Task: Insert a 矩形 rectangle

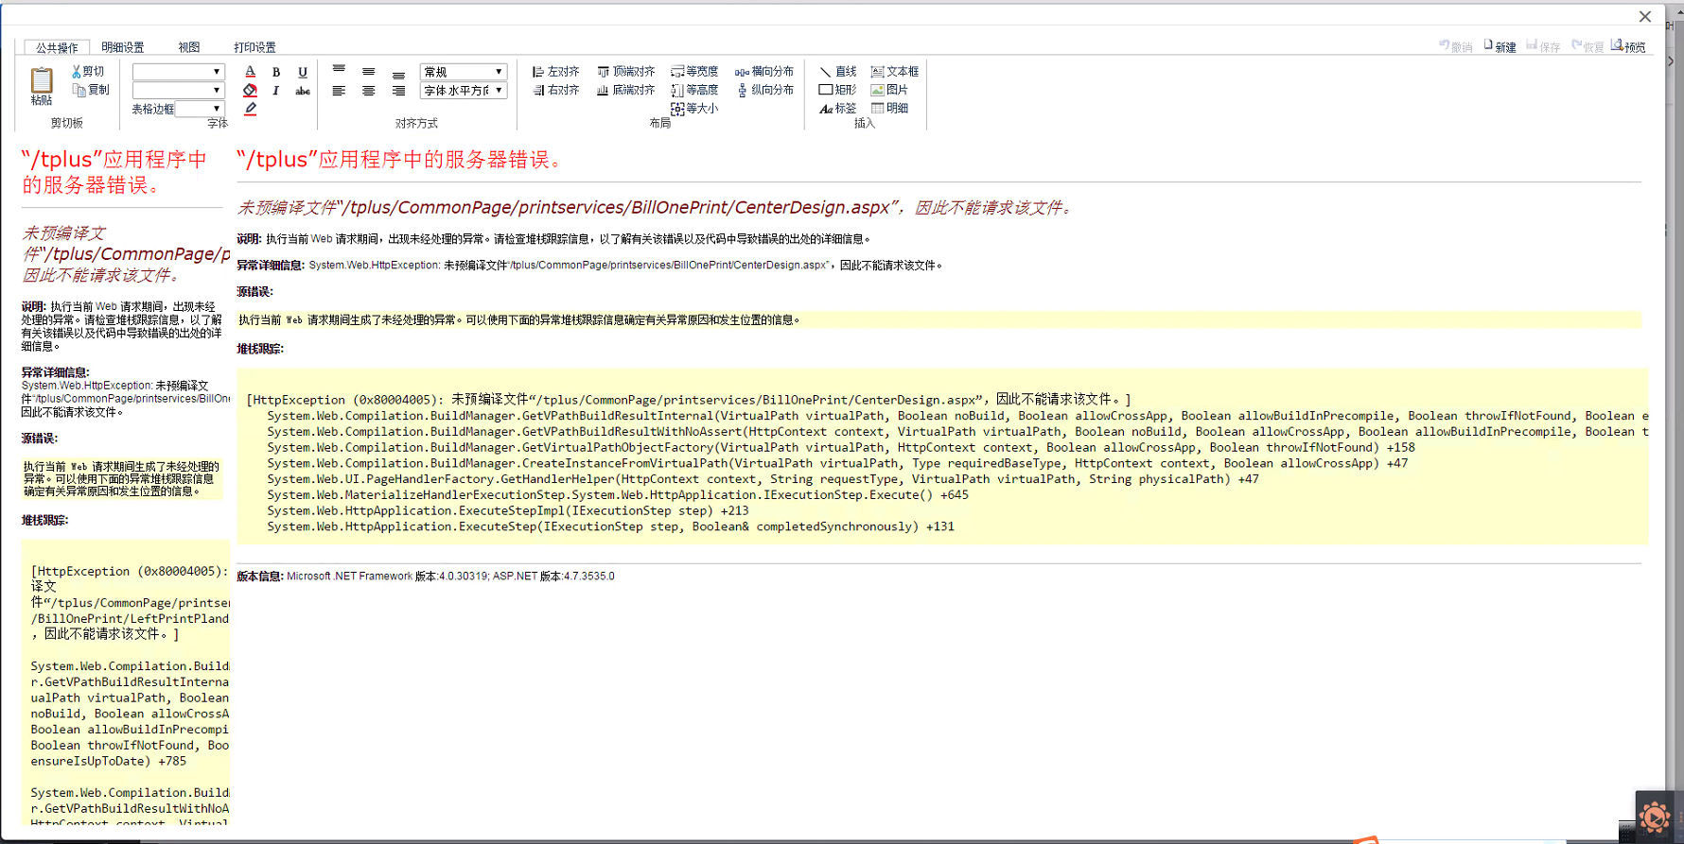Action: coord(838,90)
